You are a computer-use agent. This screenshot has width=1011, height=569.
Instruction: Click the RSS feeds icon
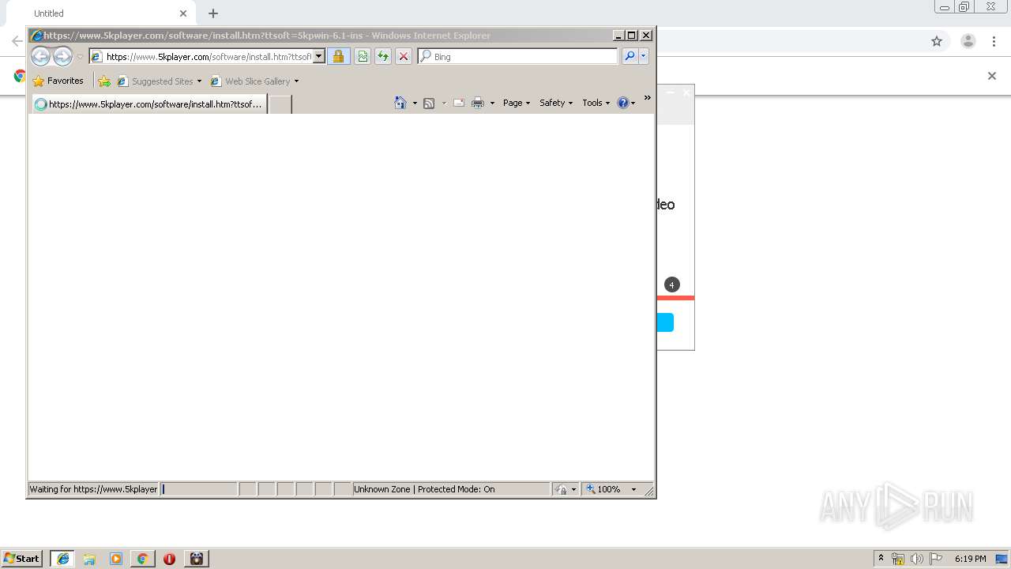[429, 103]
